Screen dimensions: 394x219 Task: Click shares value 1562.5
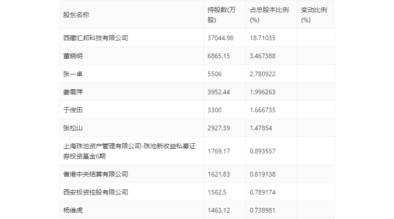(x=217, y=192)
